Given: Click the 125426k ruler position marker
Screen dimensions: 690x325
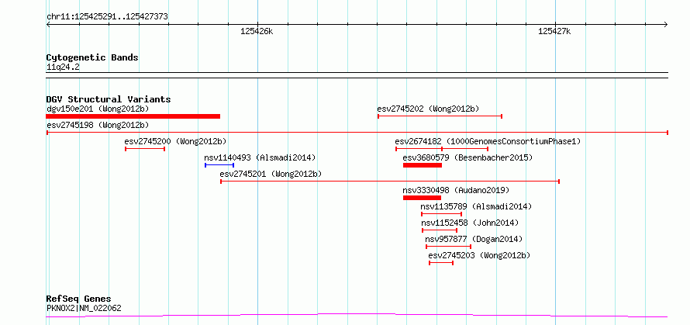Looking at the screenshot, I should click(257, 31).
